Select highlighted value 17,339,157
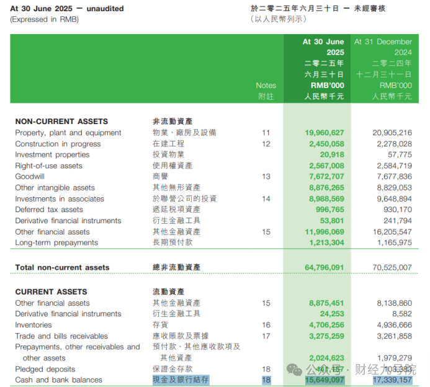The image size is (430, 387). click(392, 380)
